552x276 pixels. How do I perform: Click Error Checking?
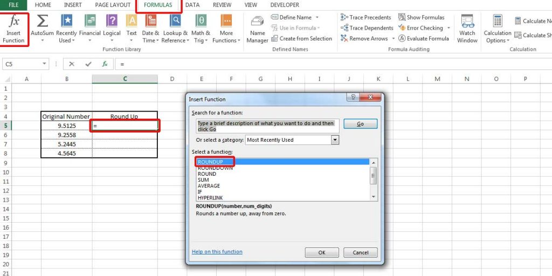[x=420, y=28]
